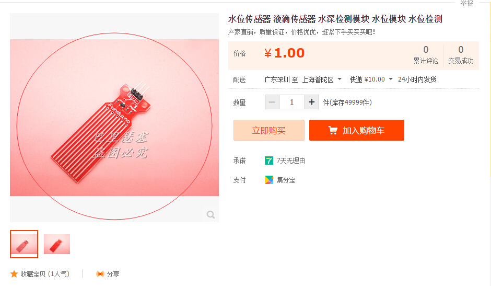Click the green 7-day return icon
Image resolution: width=491 pixels, height=286 pixels.
[269, 161]
